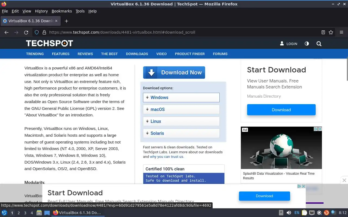Open volume control in system tray
This screenshot has width=348, height=217.
[289, 213]
